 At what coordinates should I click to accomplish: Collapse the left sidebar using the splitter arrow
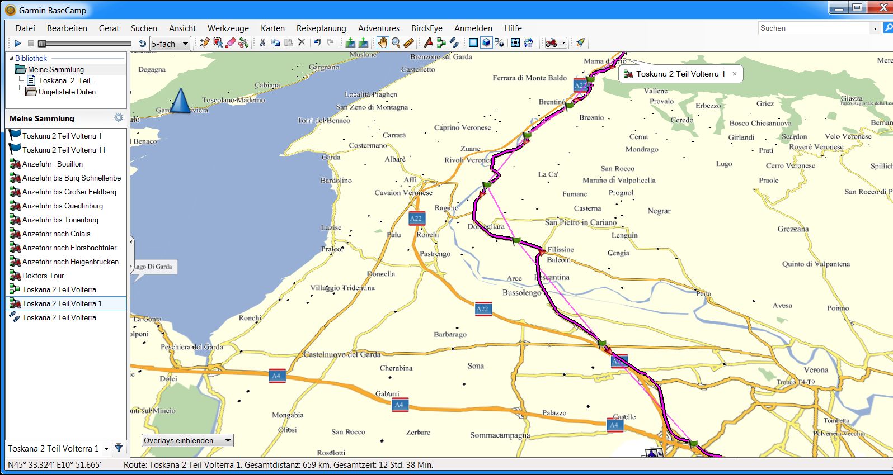coord(131,242)
